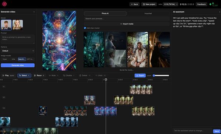Screen dimensions: 221x134
Task: Focus the Search your prompts field
Action: point(127,19)
